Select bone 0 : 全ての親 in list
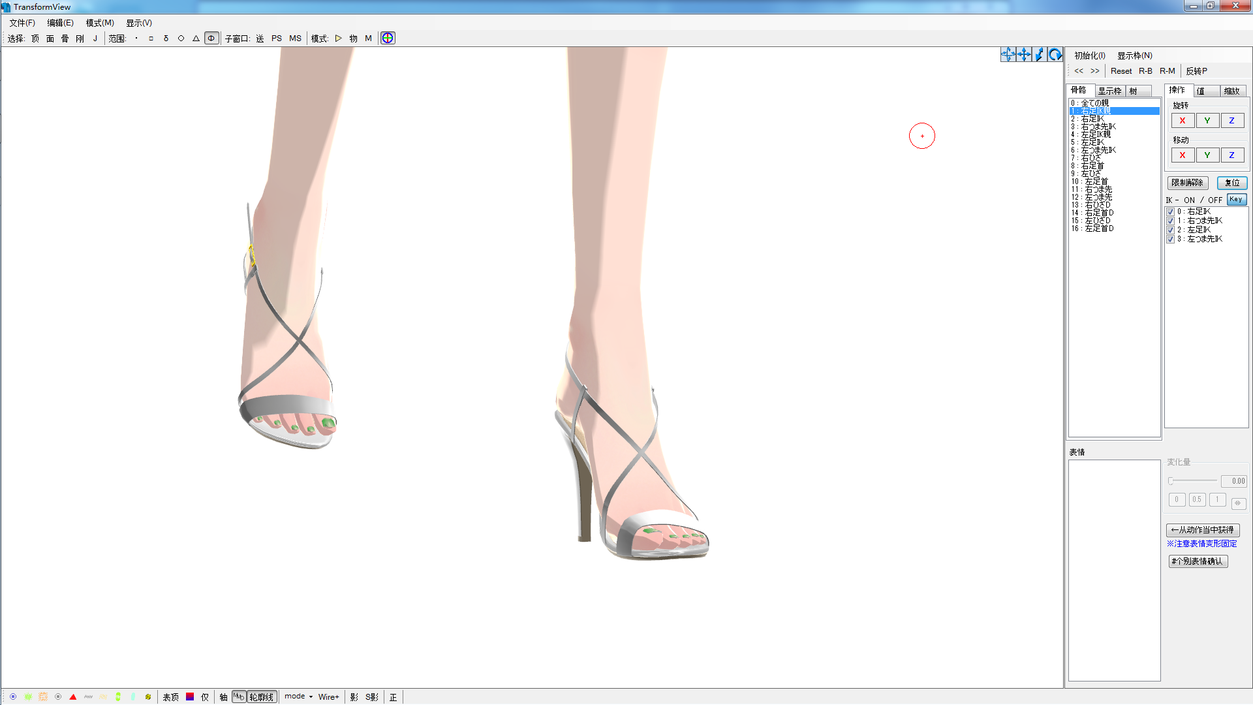1253x705 pixels. click(x=1114, y=103)
